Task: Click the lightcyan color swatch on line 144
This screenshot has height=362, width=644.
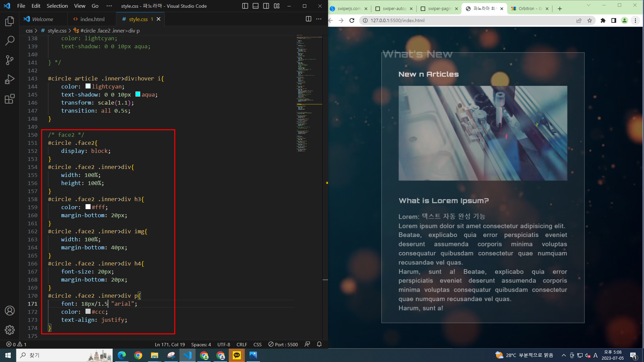Action: [88, 86]
